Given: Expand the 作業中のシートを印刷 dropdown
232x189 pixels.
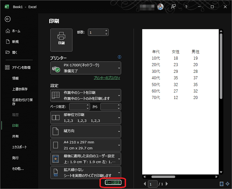Looking at the screenshot, I should tap(85, 95).
